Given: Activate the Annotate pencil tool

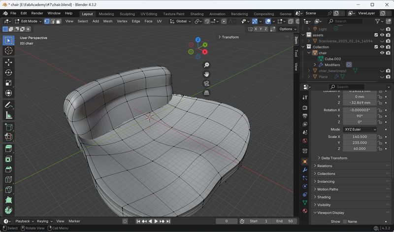Looking at the screenshot, I should pos(8,105).
